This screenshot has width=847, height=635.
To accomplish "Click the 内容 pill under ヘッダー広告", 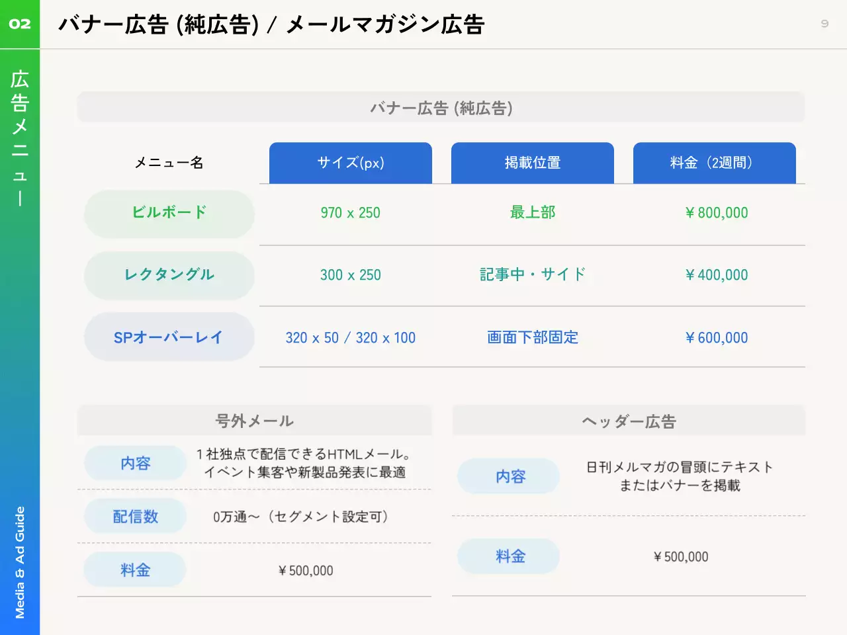I will 509,476.
